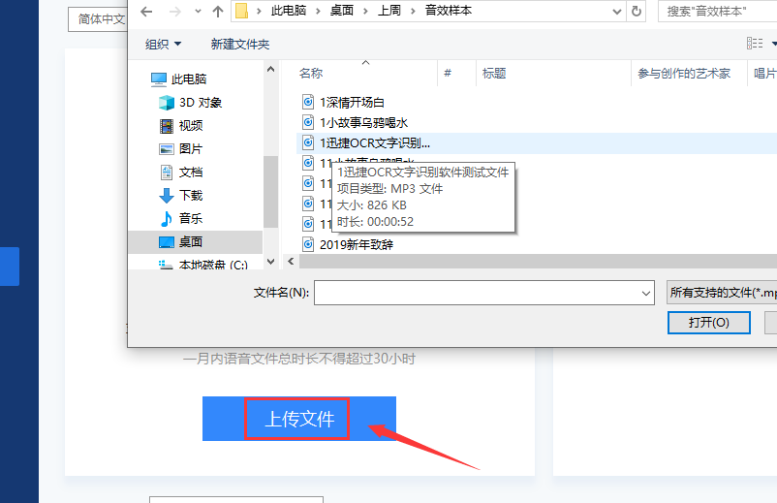Open 文档 folder in navigation pane
This screenshot has width=777, height=503.
pos(191,172)
